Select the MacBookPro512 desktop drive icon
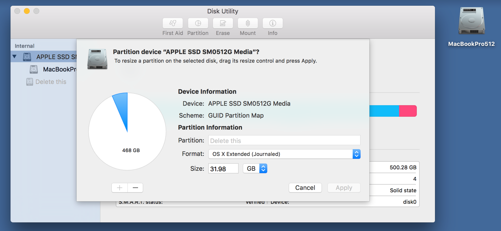The width and height of the screenshot is (501, 231). coord(472,21)
